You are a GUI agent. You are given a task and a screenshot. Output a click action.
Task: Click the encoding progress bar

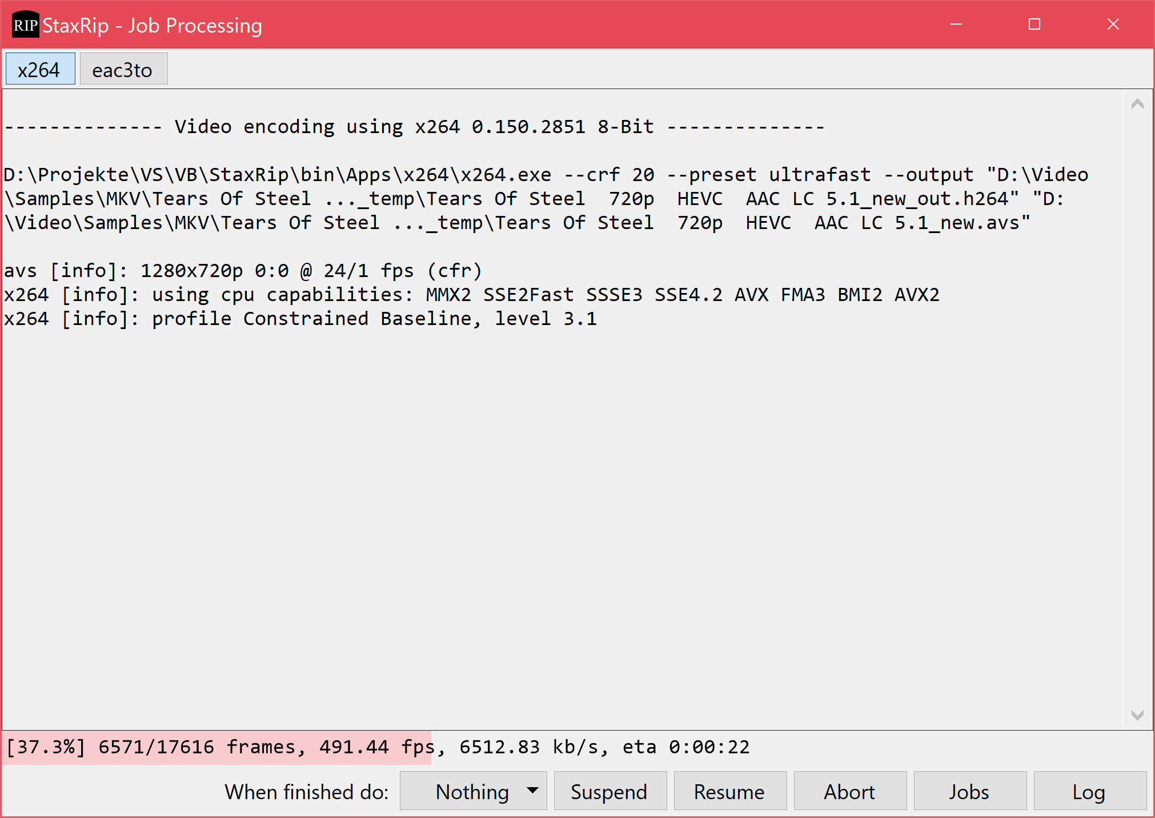(x=577, y=747)
